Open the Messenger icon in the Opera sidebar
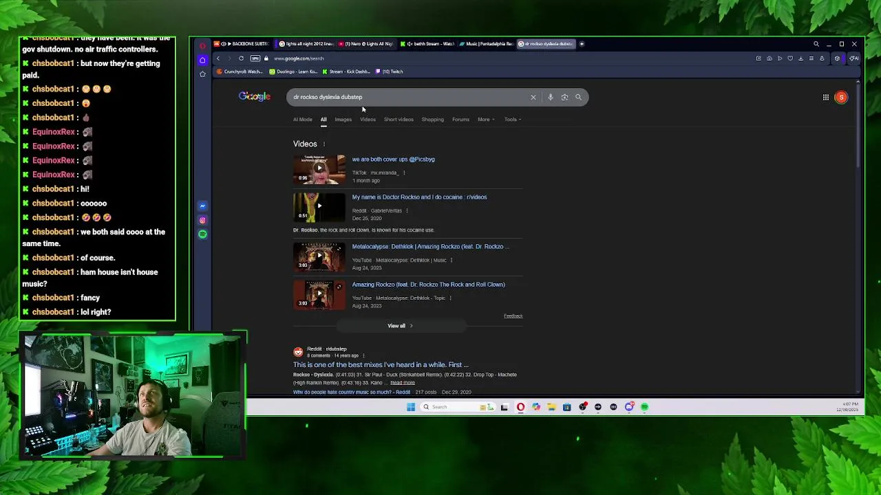The height and width of the screenshot is (495, 881). 202,206
